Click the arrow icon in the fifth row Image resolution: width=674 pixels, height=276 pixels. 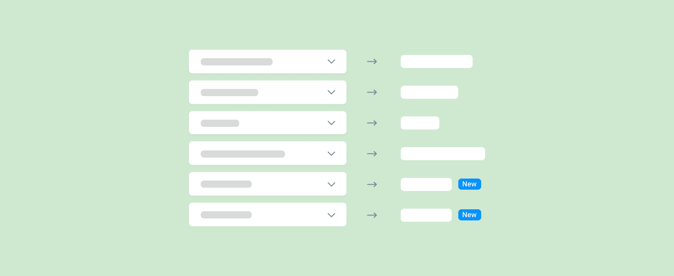[x=372, y=184]
